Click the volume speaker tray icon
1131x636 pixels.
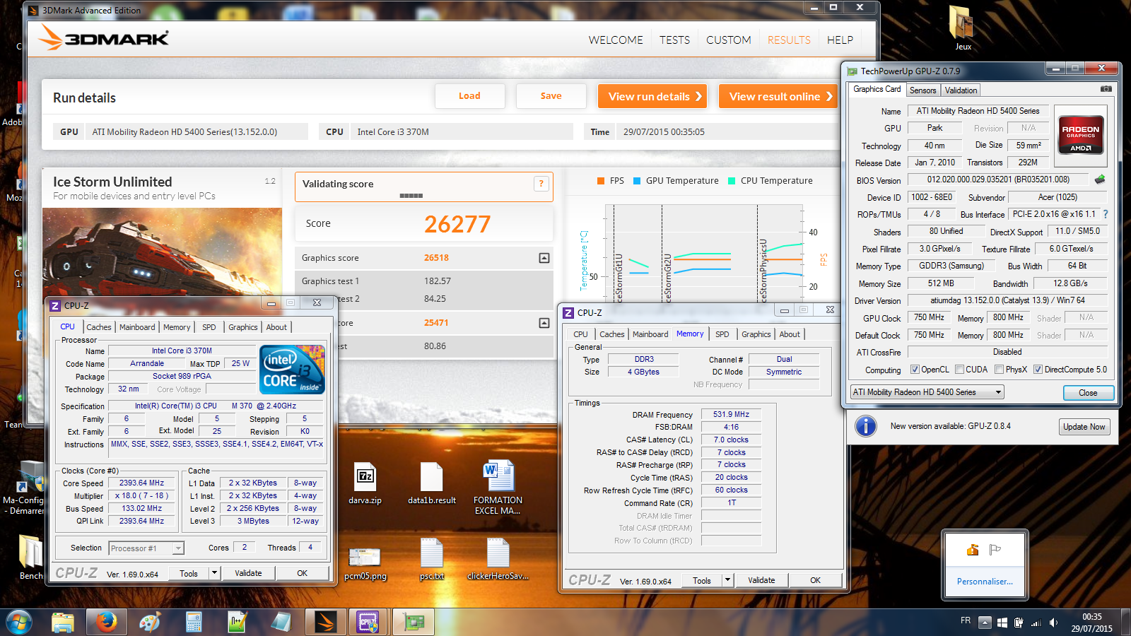pyautogui.click(x=1053, y=623)
